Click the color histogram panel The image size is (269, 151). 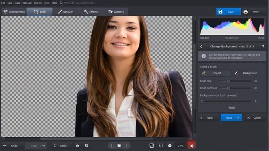[232, 26]
